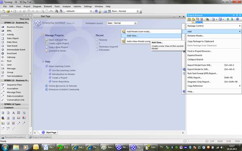242x151 pixels.
Task: Click the green Move Down arrow
Action: [x=232, y=19]
